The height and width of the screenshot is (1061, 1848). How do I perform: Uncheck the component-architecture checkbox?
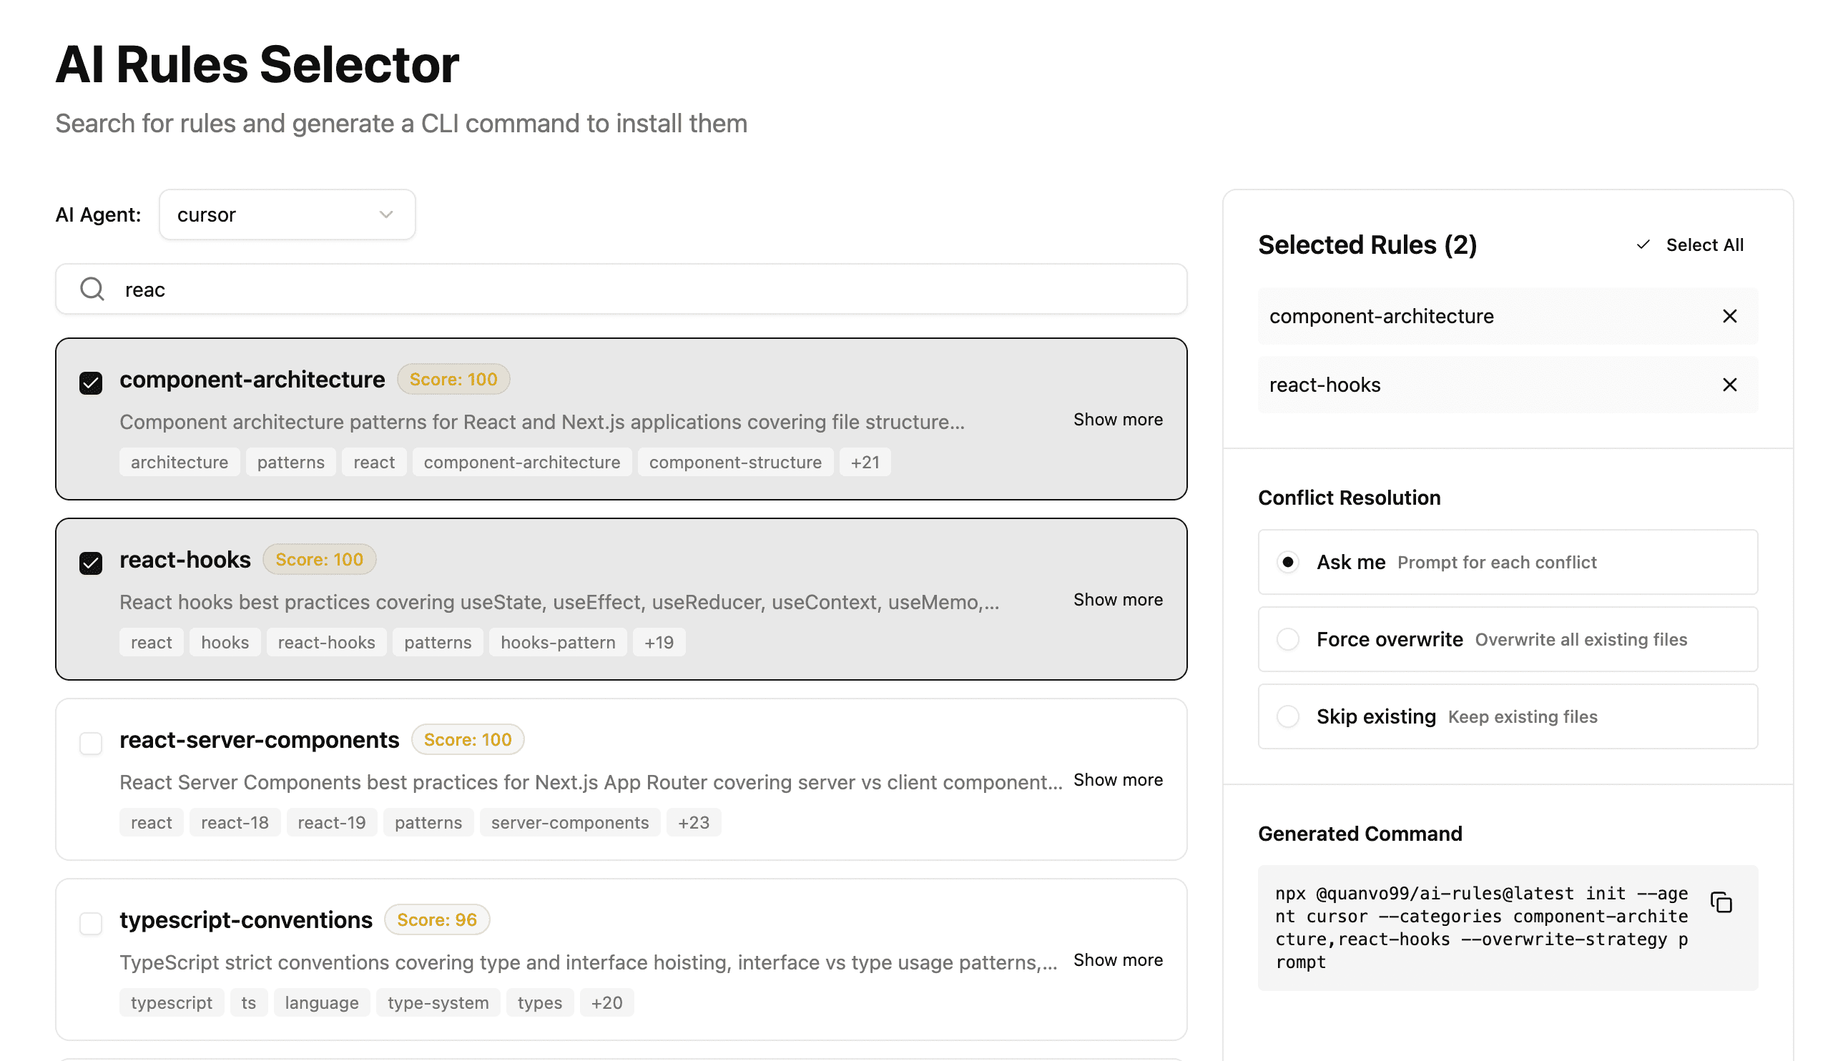click(91, 383)
